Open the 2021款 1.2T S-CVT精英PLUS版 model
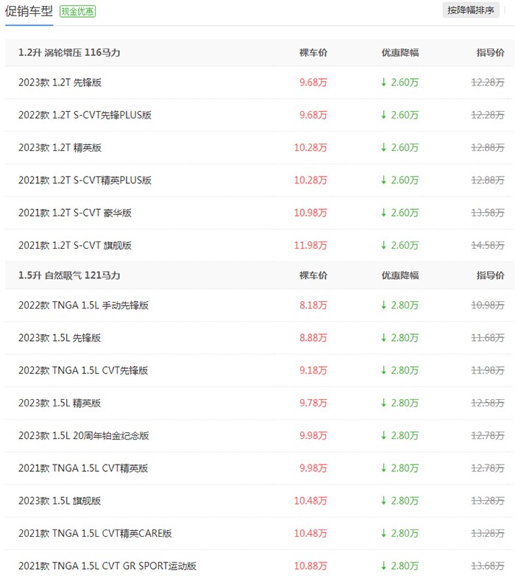 (x=85, y=180)
